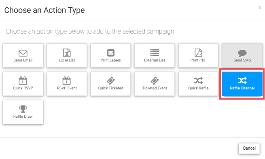Click the Send Email label text
Image resolution: width=265 pixels, height=159 pixels.
click(x=23, y=60)
